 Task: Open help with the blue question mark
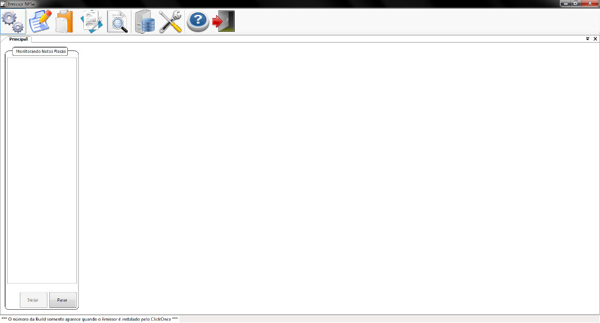pos(197,22)
